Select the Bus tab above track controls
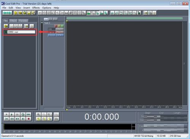 [x=55, y=19]
